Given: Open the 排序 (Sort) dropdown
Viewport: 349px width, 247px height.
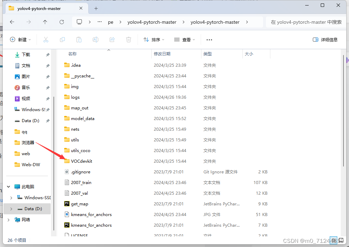Looking at the screenshot, I should [x=154, y=40].
